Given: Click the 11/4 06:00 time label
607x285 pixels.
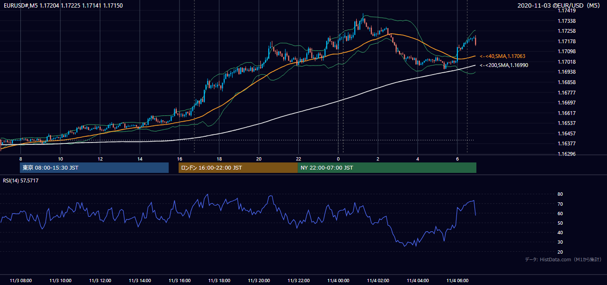Looking at the screenshot, I should coord(457,280).
